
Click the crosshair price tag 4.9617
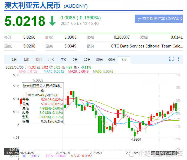[14, 150]
